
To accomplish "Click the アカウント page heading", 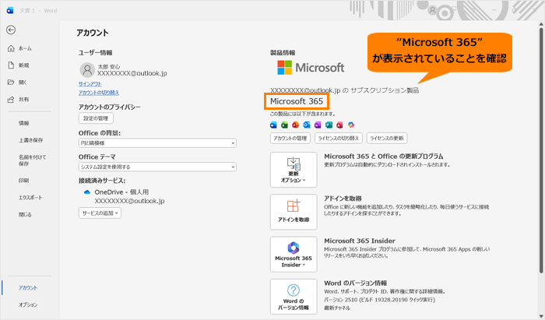I will (93, 33).
